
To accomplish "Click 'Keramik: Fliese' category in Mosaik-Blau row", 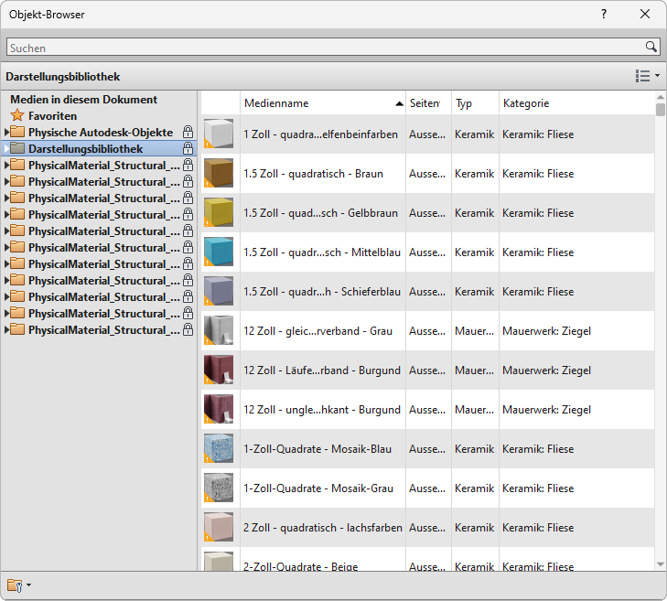I will pos(538,449).
